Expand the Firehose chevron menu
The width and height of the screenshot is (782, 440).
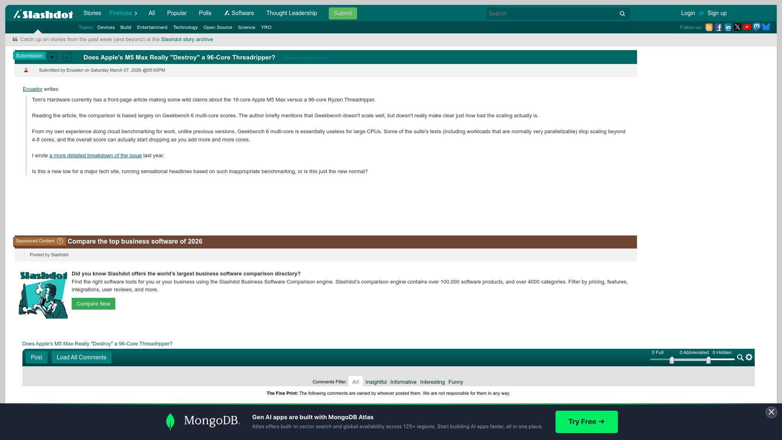tap(136, 13)
